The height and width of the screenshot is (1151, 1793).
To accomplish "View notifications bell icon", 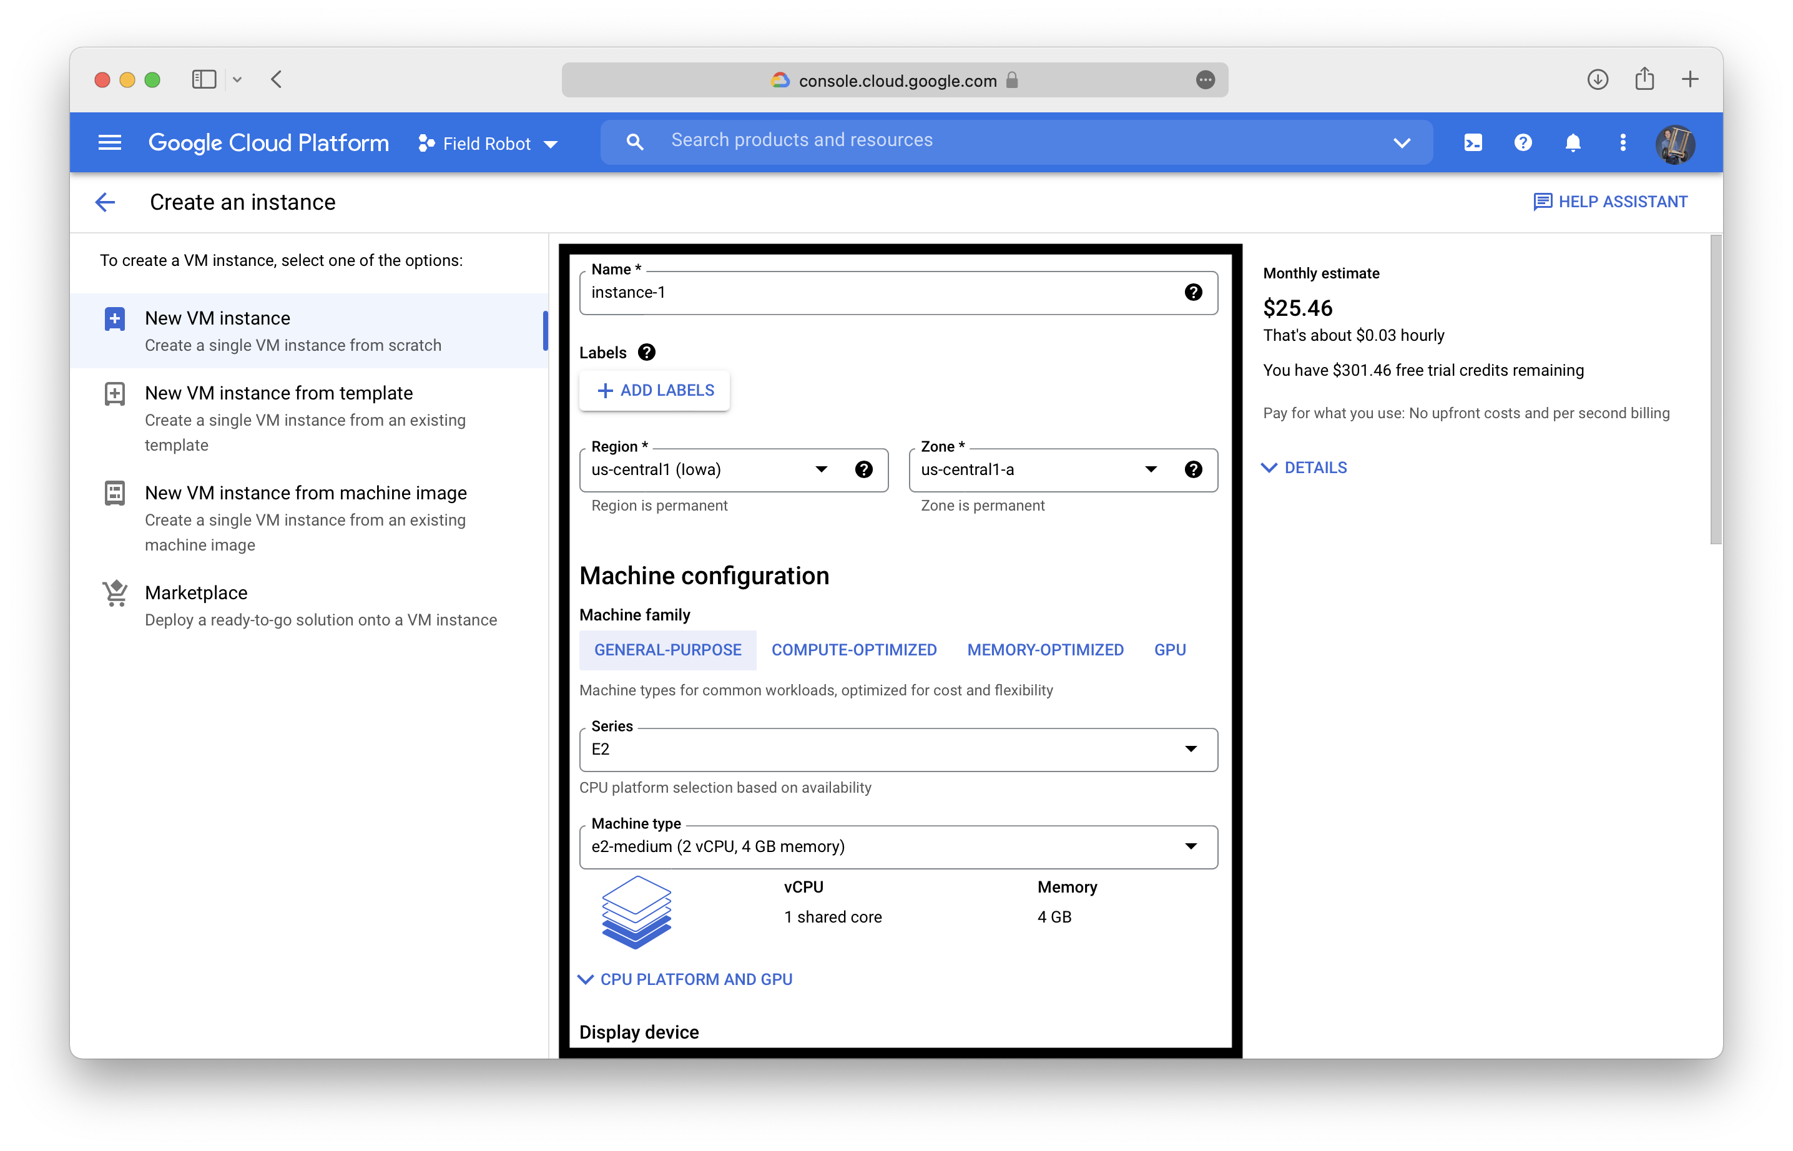I will [1573, 142].
